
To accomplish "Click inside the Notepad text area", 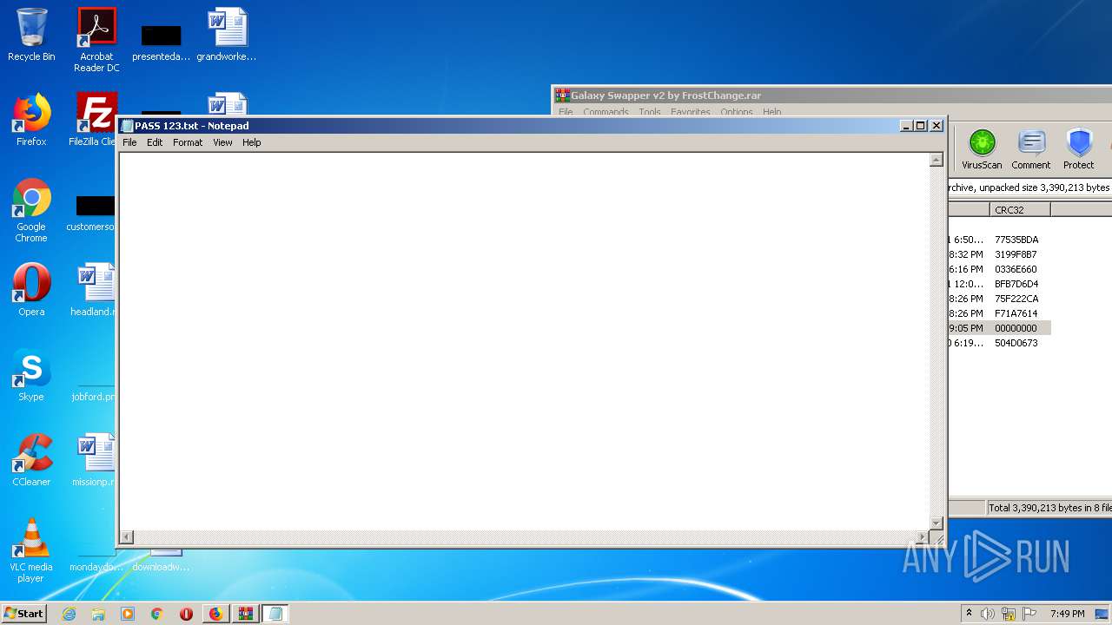I will point(524,341).
